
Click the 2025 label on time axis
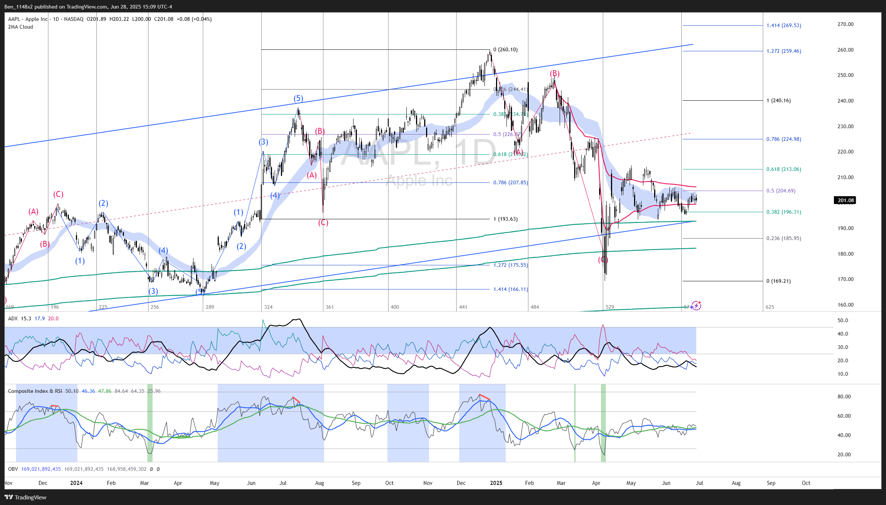496,483
